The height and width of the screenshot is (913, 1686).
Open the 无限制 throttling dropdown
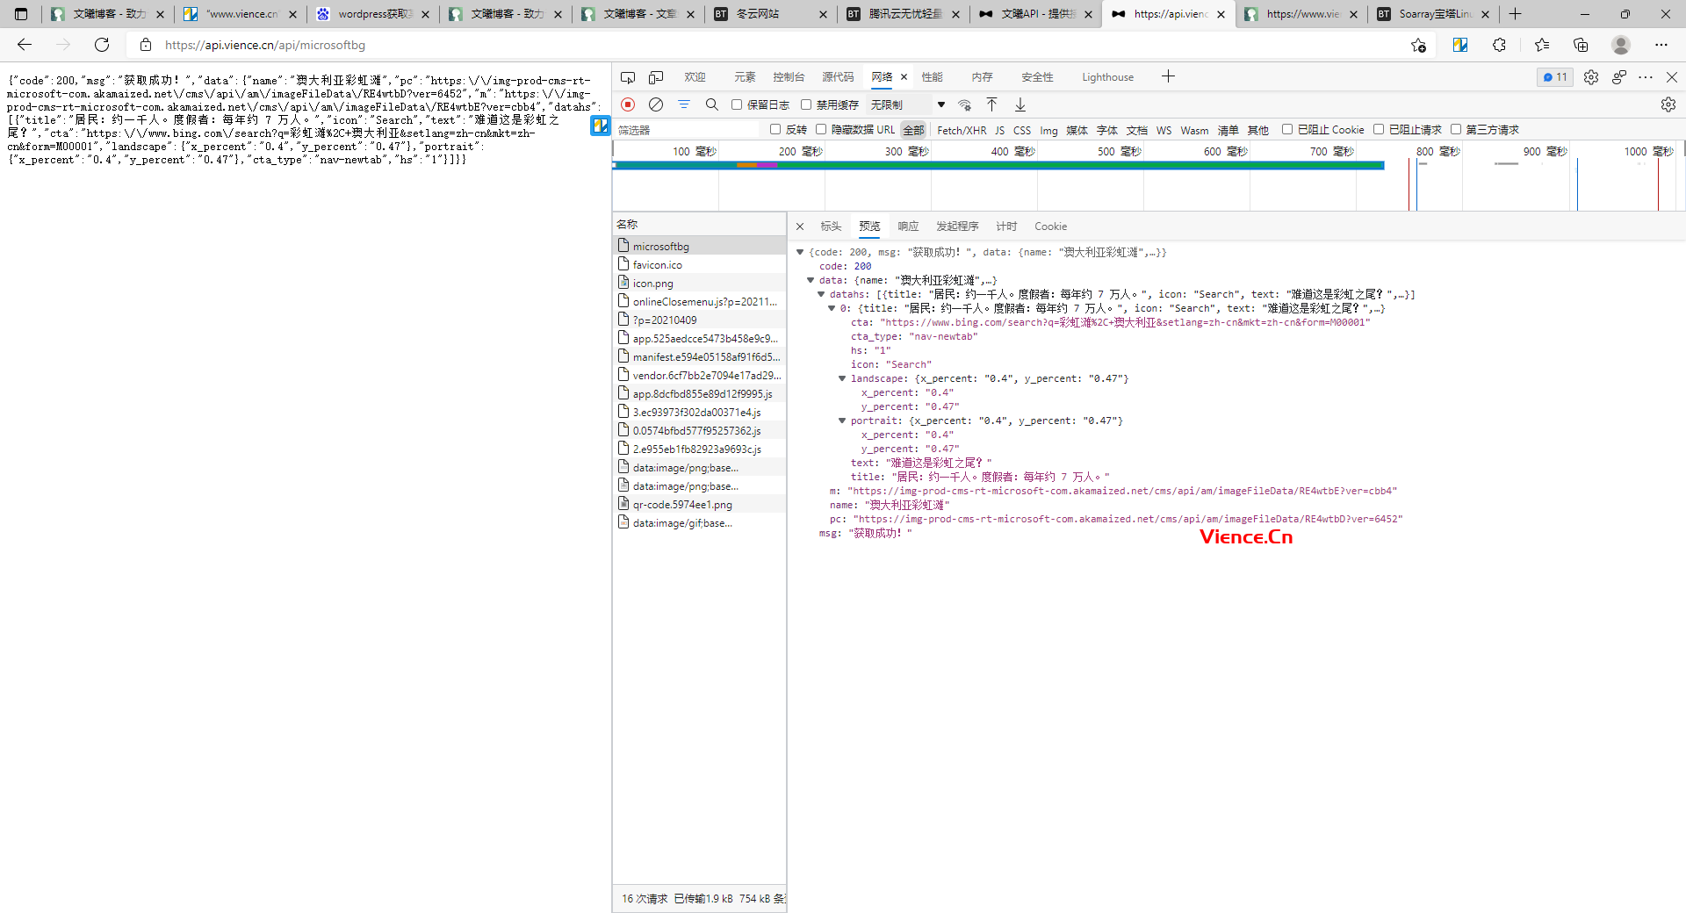(x=907, y=104)
